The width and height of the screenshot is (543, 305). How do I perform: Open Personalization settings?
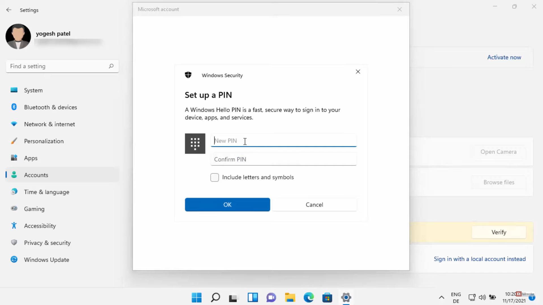[x=62, y=141]
